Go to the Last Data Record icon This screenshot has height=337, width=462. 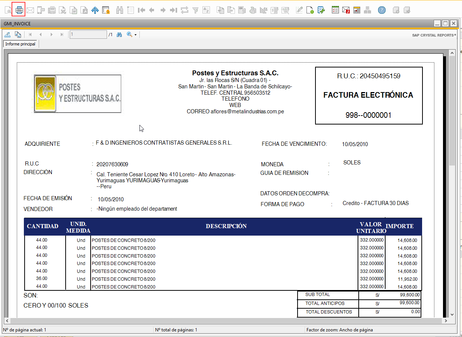[x=173, y=10]
